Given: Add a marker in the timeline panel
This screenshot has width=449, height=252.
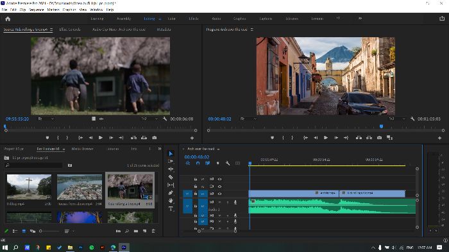Looking at the screenshot, I should (217, 164).
